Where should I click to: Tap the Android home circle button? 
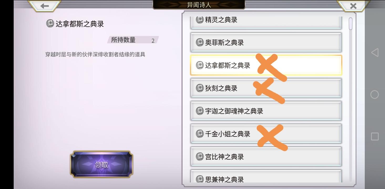pos(375,94)
